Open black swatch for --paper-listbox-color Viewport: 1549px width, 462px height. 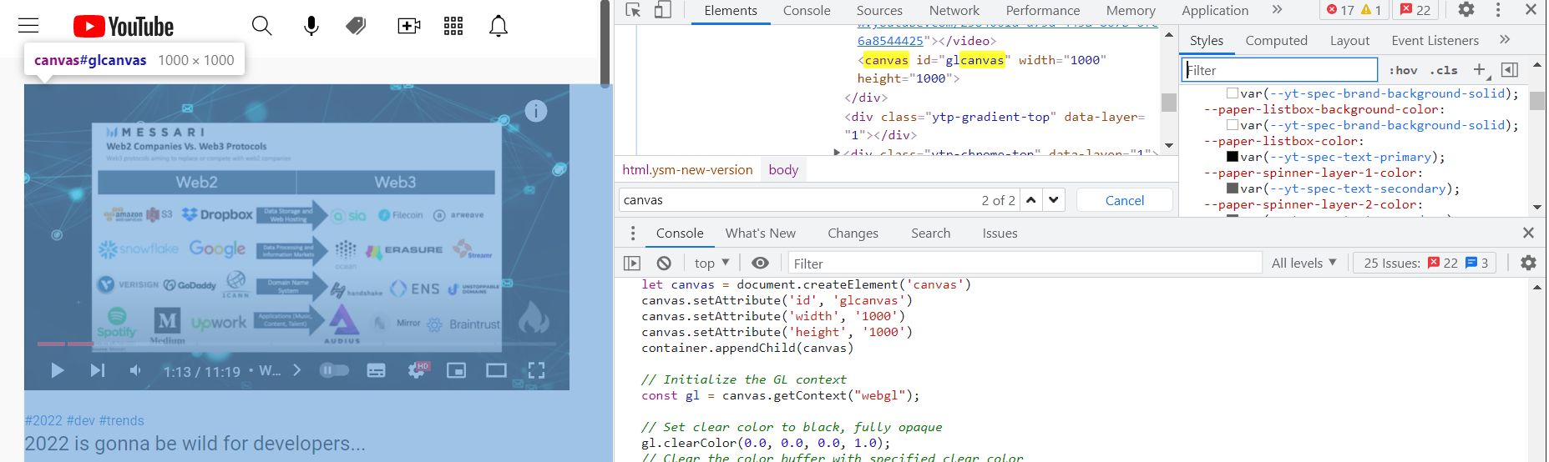pyautogui.click(x=1233, y=157)
